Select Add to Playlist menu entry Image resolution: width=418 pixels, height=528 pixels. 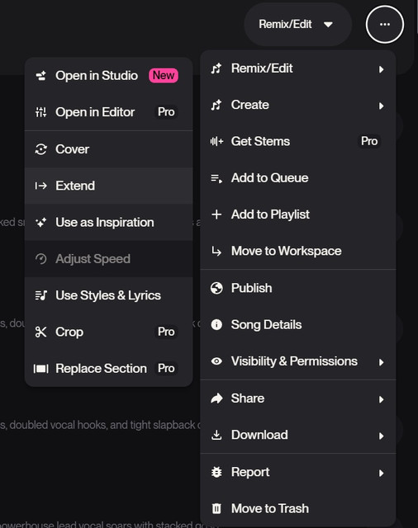pos(298,214)
